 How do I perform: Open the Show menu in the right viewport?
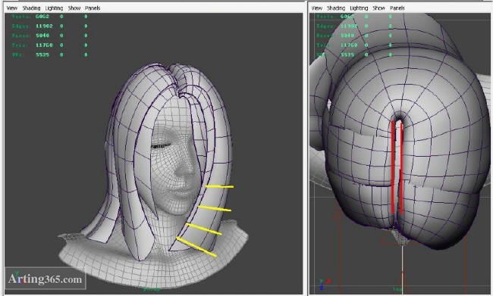click(379, 8)
